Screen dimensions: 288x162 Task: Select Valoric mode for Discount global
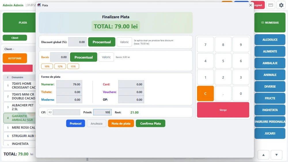click(x=124, y=42)
